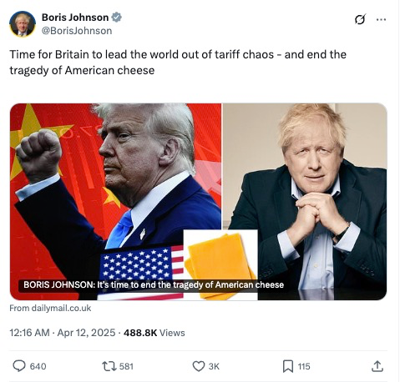
Task: Open the 12:16 AM Apr 12, 2025 timestamp
Action: 63,333
